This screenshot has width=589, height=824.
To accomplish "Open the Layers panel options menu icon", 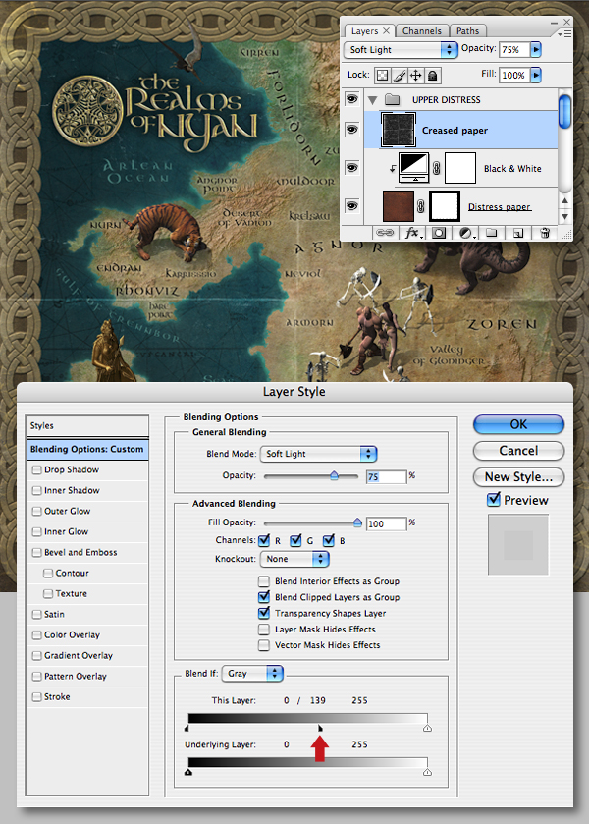I will click(564, 33).
